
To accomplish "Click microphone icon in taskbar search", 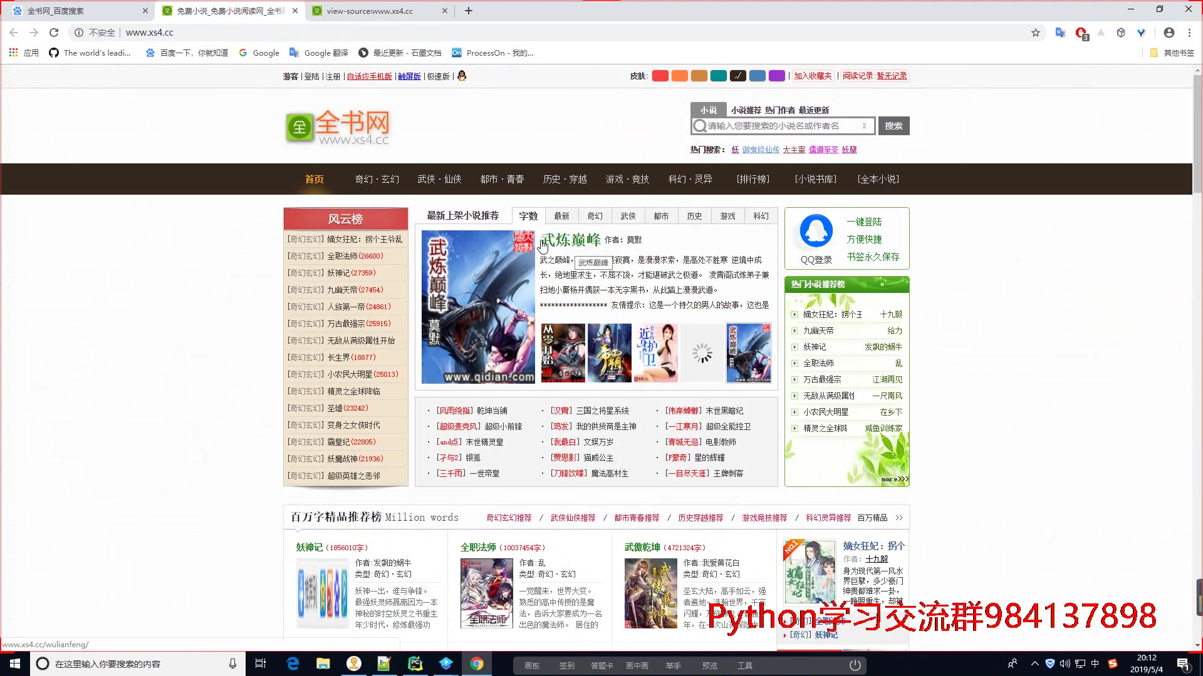I will 232,663.
